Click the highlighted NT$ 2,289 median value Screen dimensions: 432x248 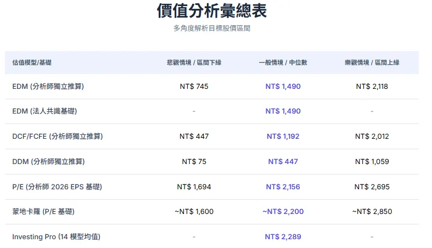point(283,236)
